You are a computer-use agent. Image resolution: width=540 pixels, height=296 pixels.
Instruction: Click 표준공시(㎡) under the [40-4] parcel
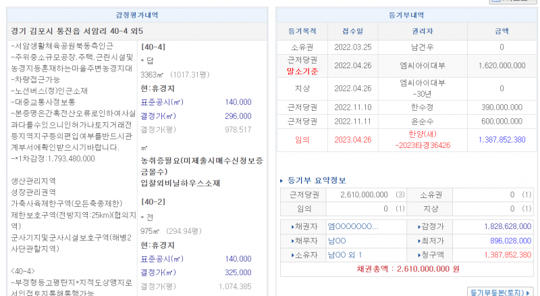coord(162,102)
